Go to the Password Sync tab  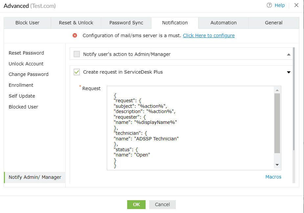126,23
